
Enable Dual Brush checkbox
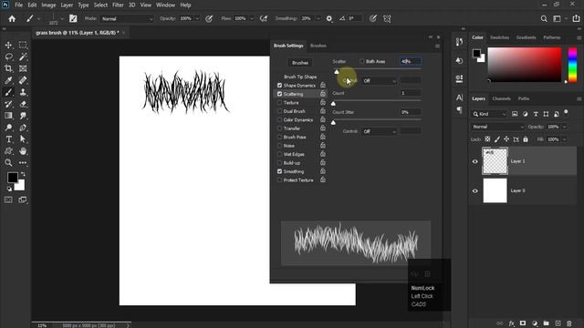279,111
